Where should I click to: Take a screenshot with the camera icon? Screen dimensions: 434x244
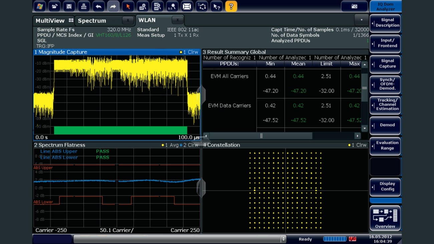[x=355, y=6]
